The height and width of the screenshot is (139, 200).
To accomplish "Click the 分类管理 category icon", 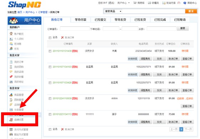I will tap(11, 109).
